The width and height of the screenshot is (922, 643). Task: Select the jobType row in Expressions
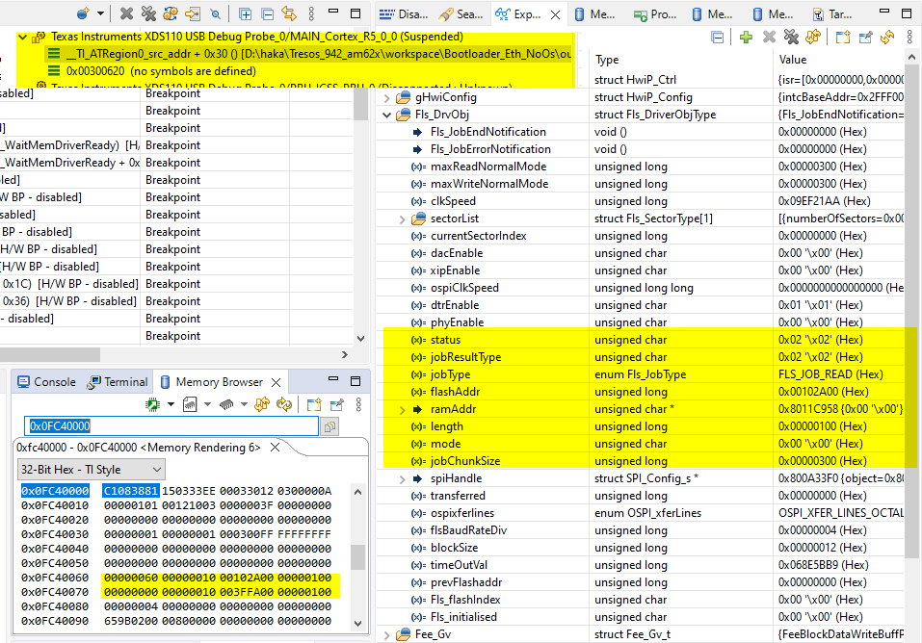(644, 374)
